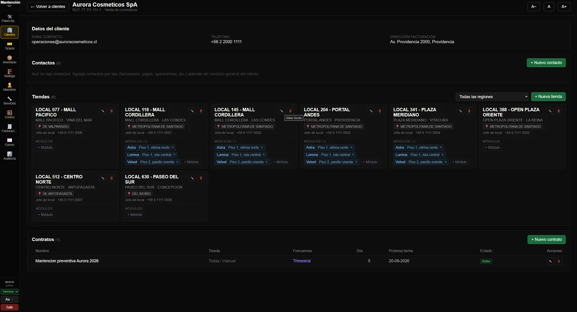Click the trash icon on LOCAL 145 card

click(x=290, y=111)
